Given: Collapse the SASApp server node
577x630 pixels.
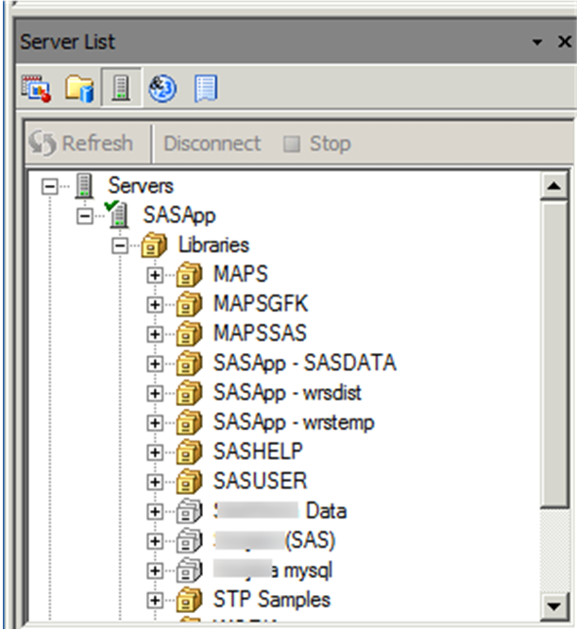Looking at the screenshot, I should point(85,216).
